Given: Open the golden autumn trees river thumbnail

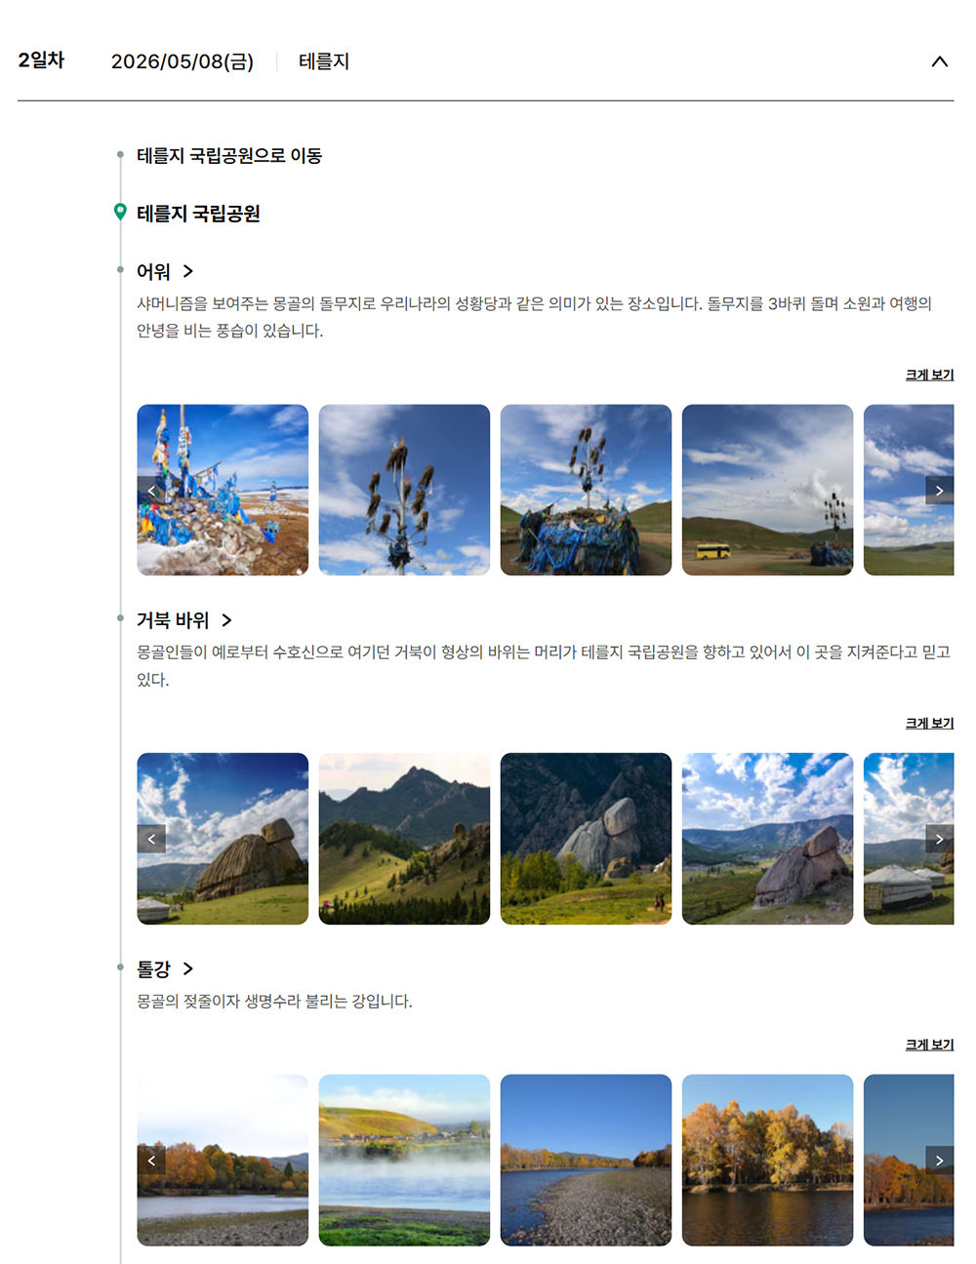Looking at the screenshot, I should (x=767, y=1161).
